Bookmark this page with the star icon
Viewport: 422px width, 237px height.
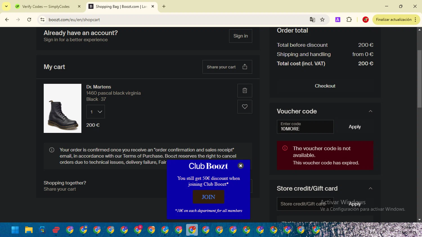pos(322,20)
